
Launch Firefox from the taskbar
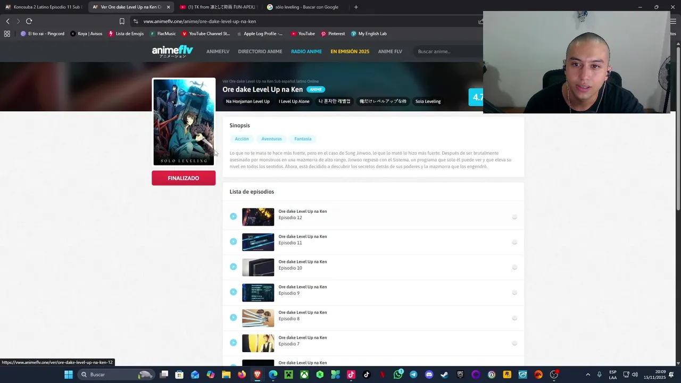pos(242,374)
